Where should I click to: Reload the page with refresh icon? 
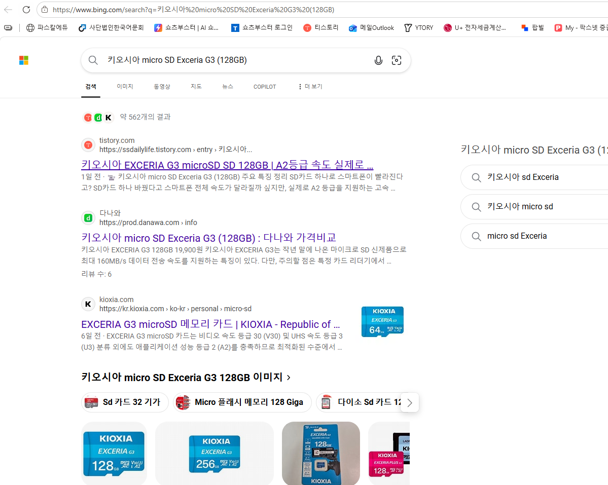[x=26, y=10]
